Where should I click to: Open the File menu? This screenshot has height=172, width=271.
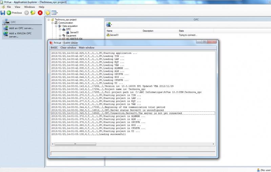coord(9,7)
